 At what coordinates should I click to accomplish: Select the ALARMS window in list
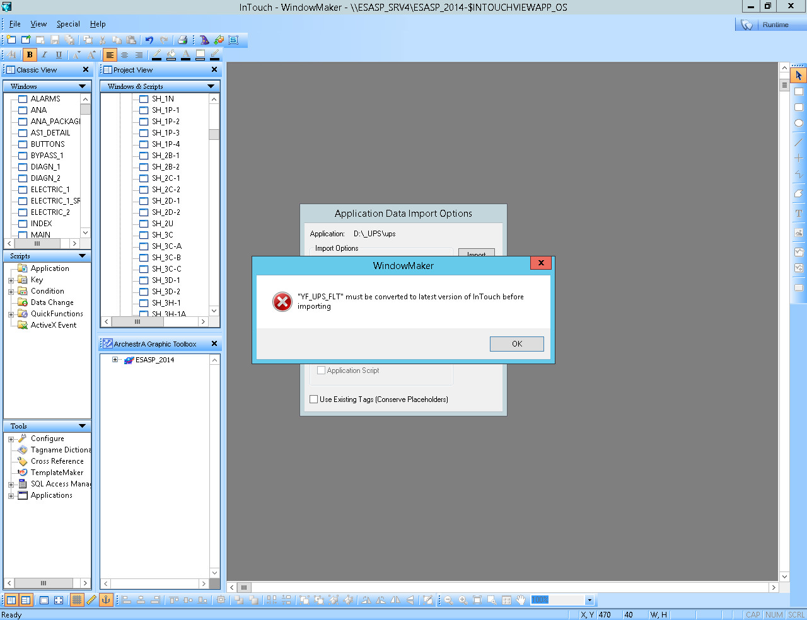pos(45,99)
